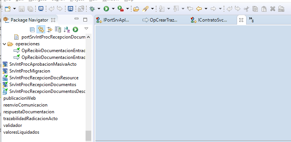Click the Delete X icon in toolbar
Viewport: 291px width, 142px height.
click(273, 9)
